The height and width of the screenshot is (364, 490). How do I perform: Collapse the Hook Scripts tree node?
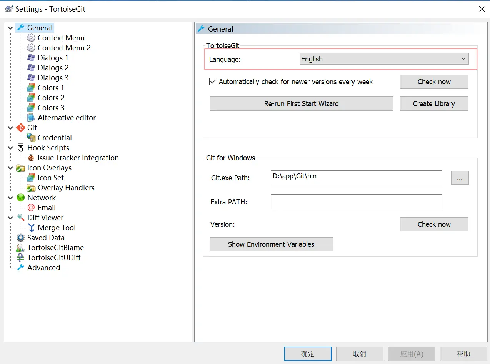[10, 148]
